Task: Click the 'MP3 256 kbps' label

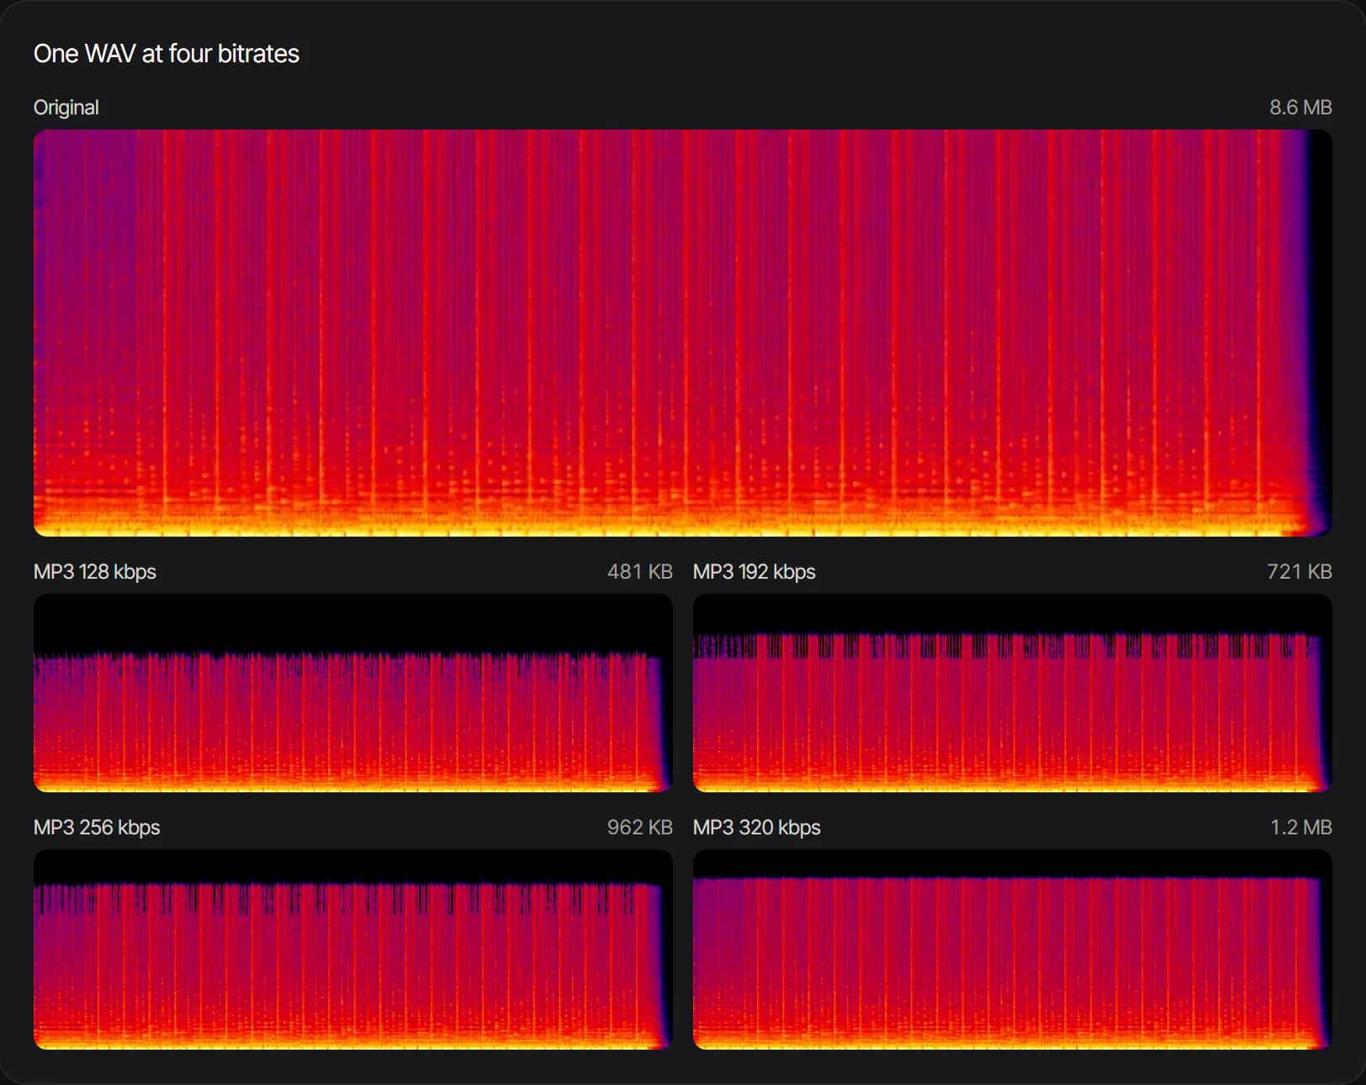Action: (97, 828)
